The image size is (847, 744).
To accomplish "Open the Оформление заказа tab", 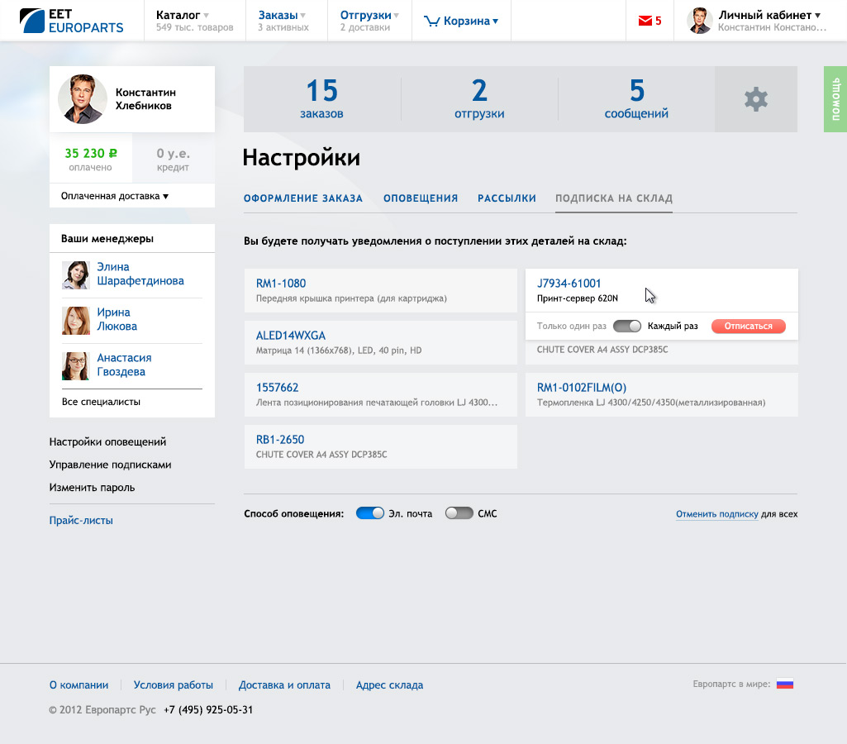I will (x=303, y=198).
